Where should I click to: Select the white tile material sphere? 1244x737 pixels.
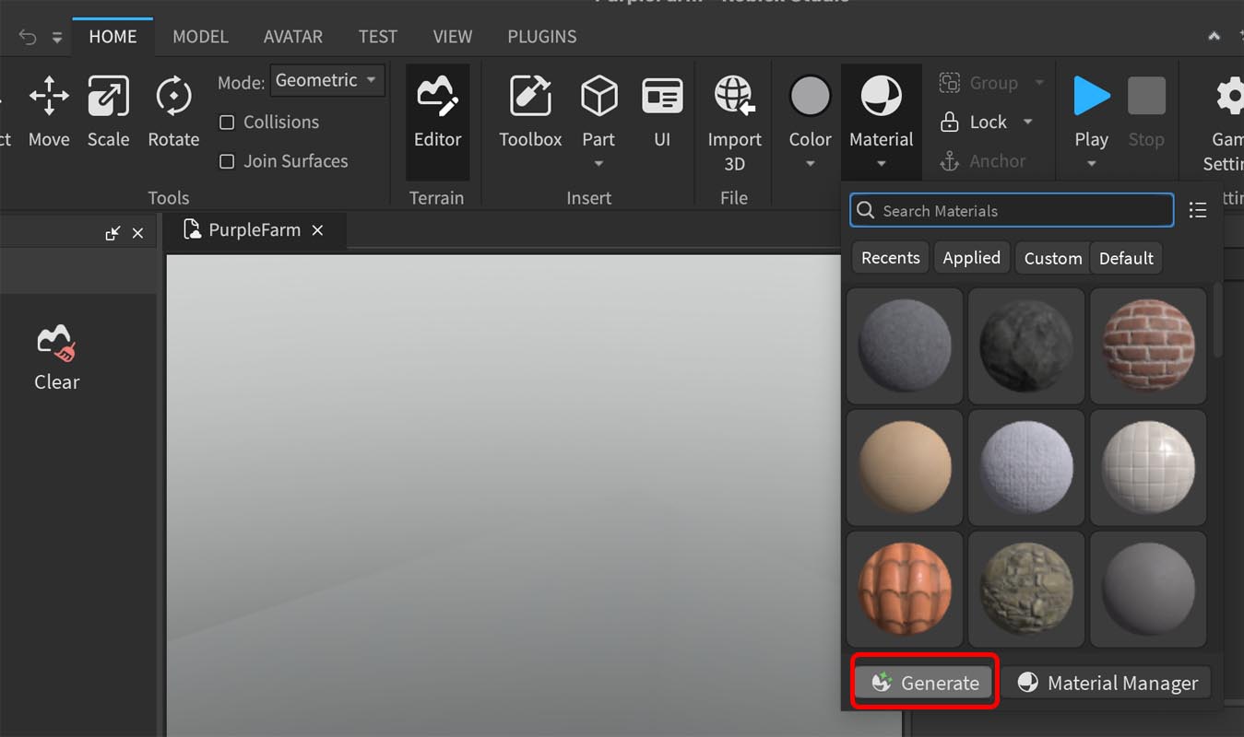tap(1148, 467)
